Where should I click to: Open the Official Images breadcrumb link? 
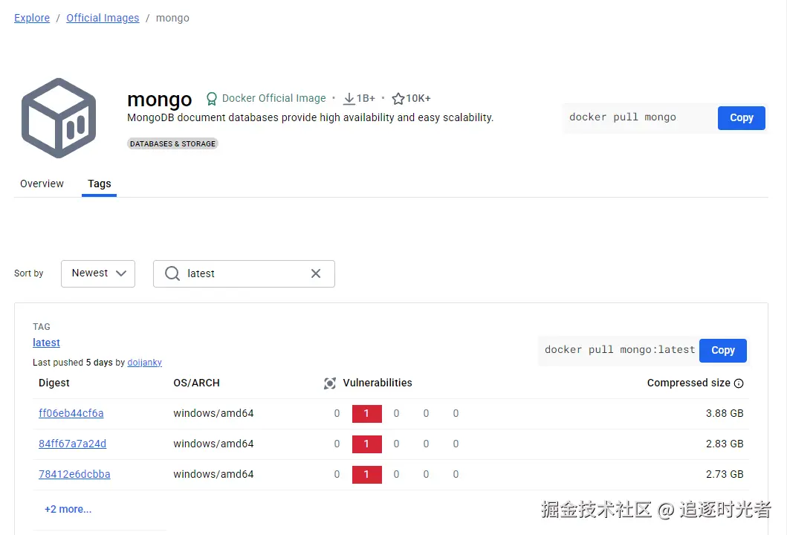[x=103, y=18]
